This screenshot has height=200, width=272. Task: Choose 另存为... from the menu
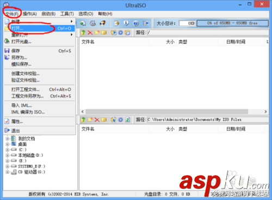[39, 58]
